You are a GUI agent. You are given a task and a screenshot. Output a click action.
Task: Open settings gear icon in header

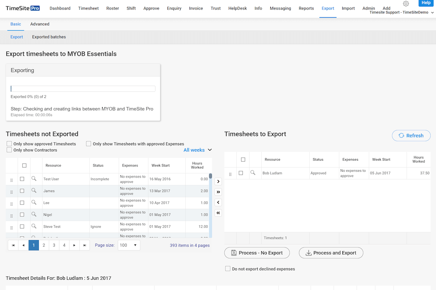coord(406,3)
